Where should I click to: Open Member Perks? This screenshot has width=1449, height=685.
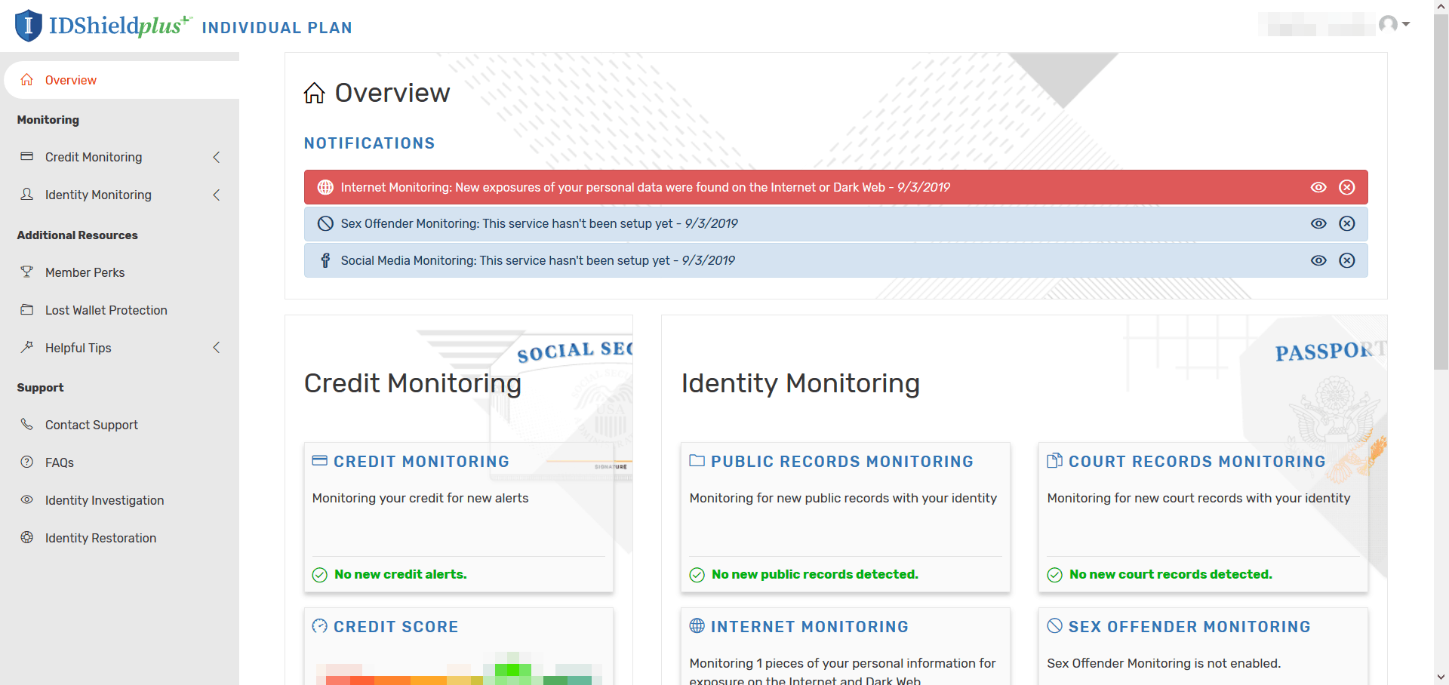(85, 272)
